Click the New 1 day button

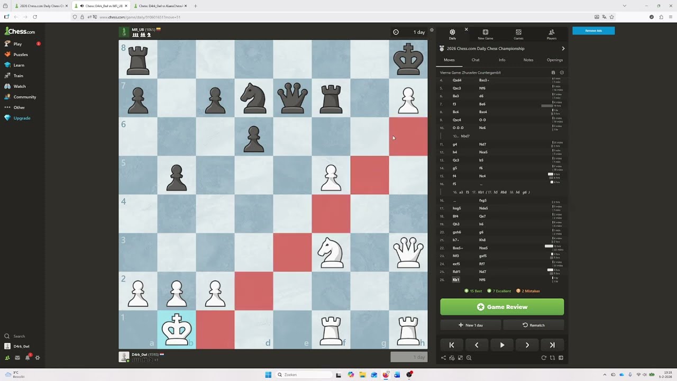471,325
